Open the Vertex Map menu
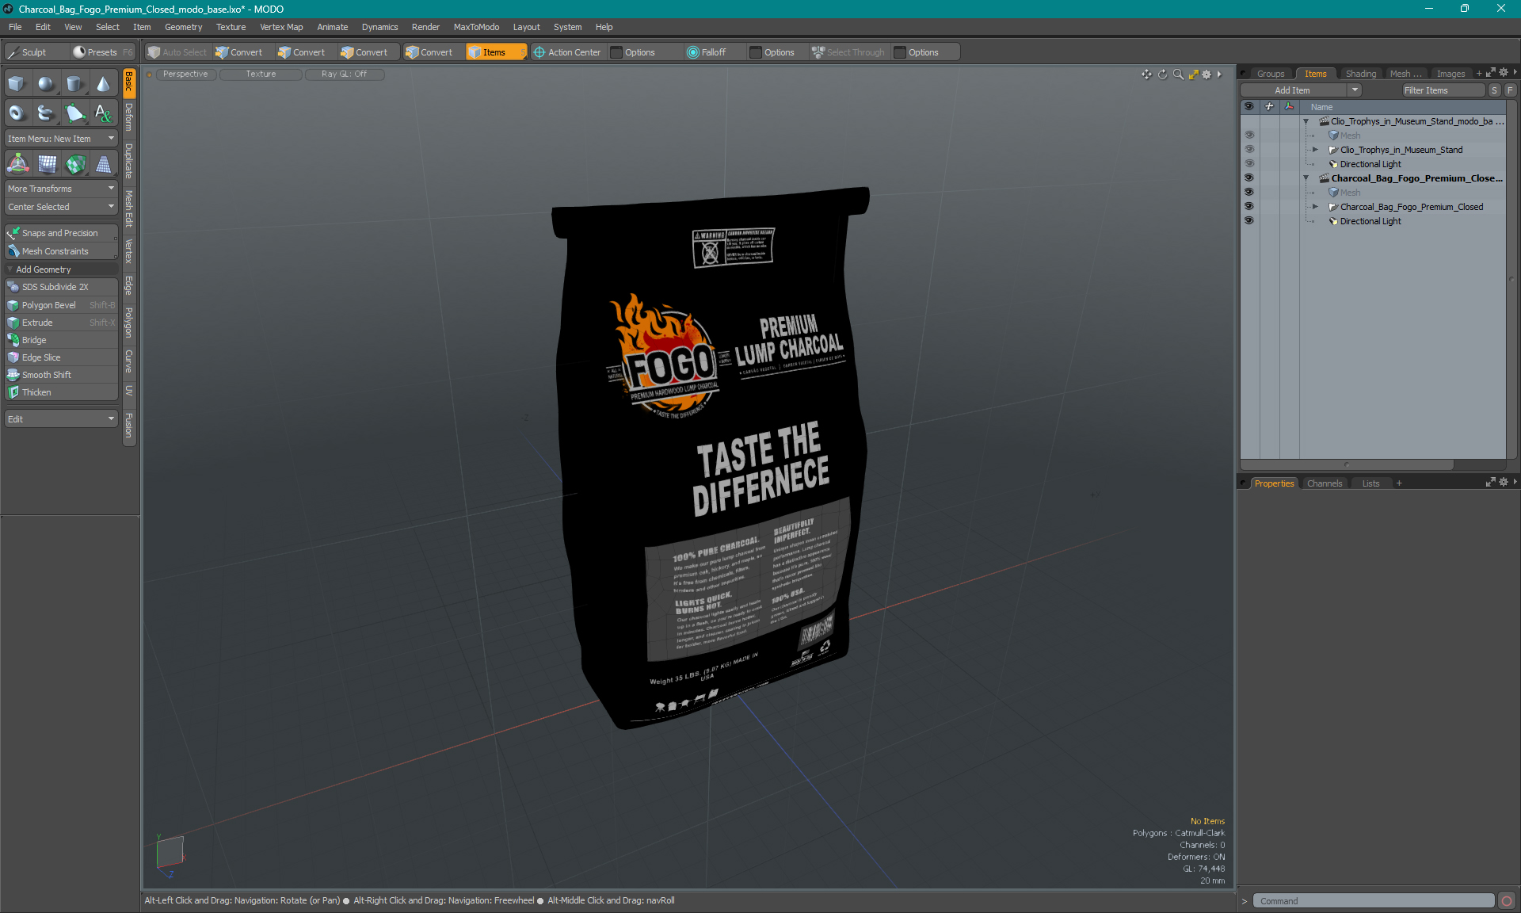Viewport: 1521px width, 913px height. click(x=281, y=27)
